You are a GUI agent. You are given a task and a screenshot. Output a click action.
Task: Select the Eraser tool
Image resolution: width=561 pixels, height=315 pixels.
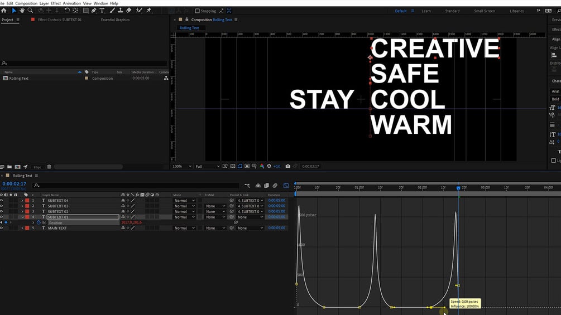point(129,11)
